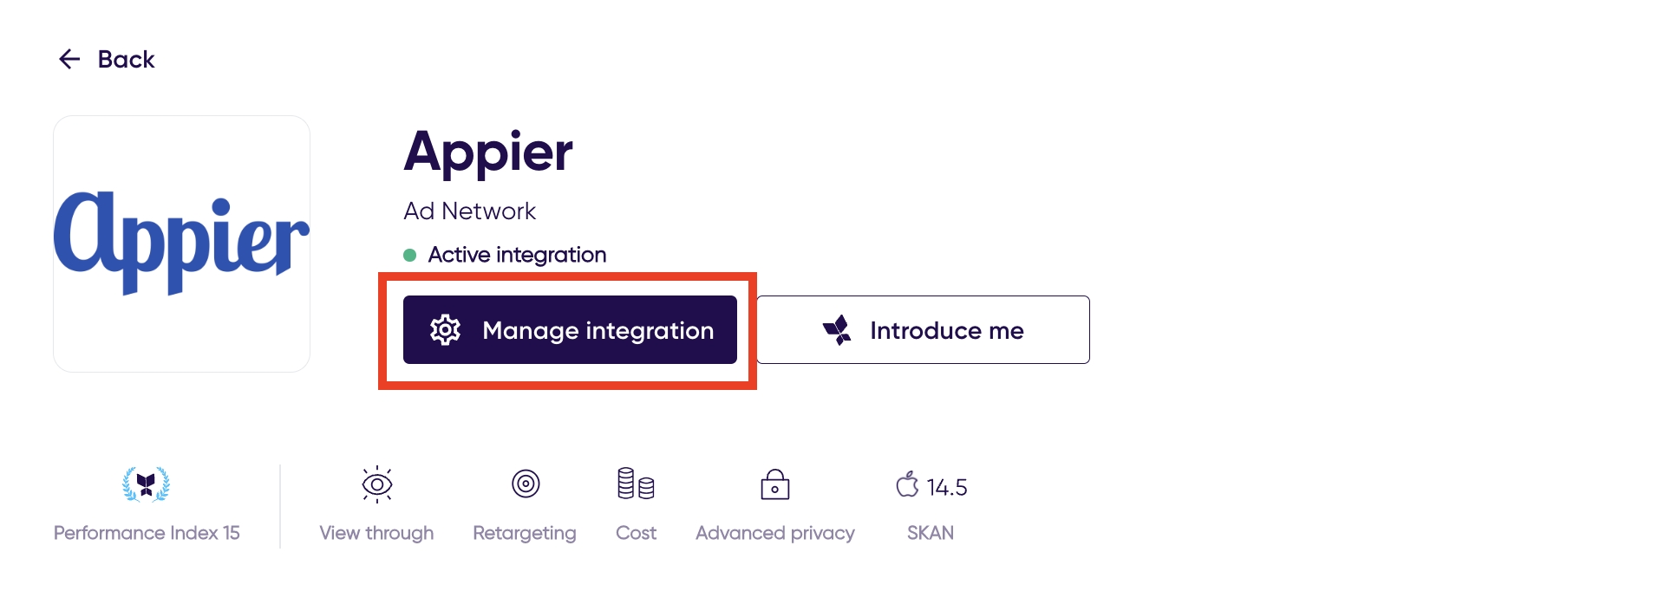Click the gear icon on Manage integration
The width and height of the screenshot is (1672, 591).
point(446,330)
